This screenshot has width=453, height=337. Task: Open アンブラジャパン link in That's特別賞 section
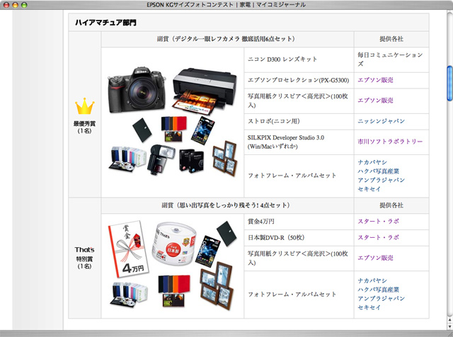coord(381,299)
